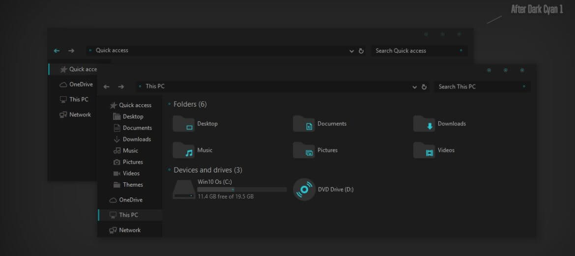This screenshot has width=575, height=256.
Task: Select the Videos folder icon in Folders
Action: 424,150
